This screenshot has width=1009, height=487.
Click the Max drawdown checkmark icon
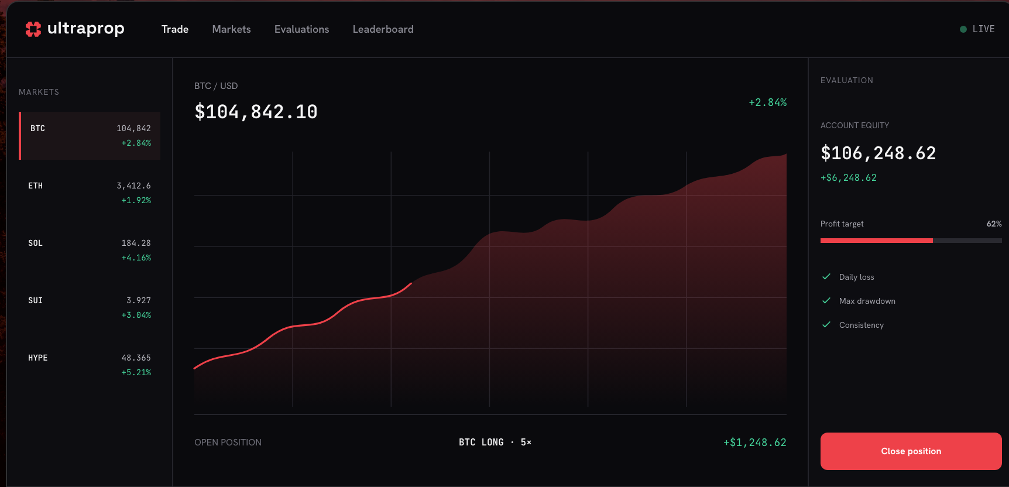826,301
